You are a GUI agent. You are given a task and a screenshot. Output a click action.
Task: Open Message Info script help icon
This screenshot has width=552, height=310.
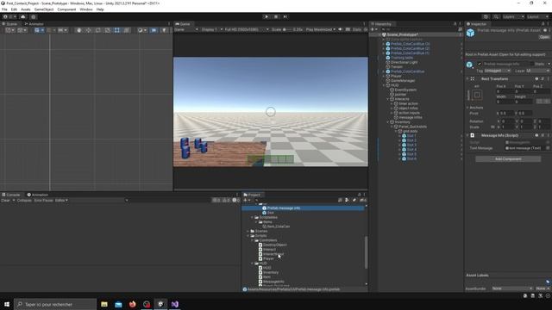536,135
